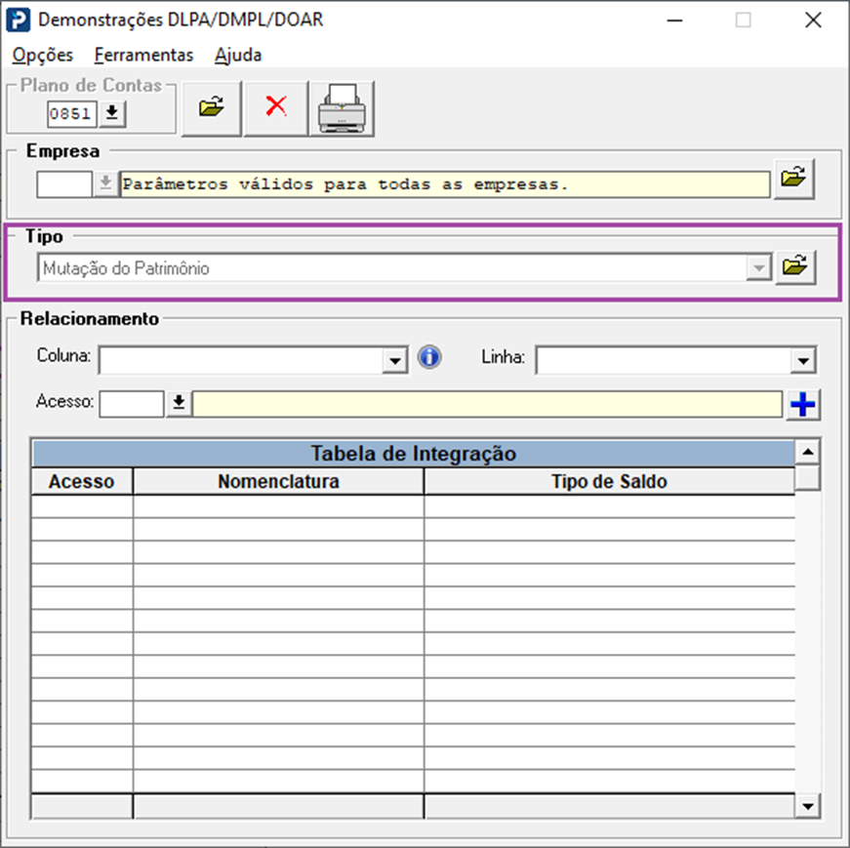Click the folder icon beside Tipo dropdown
The image size is (850, 848).
coord(795,267)
